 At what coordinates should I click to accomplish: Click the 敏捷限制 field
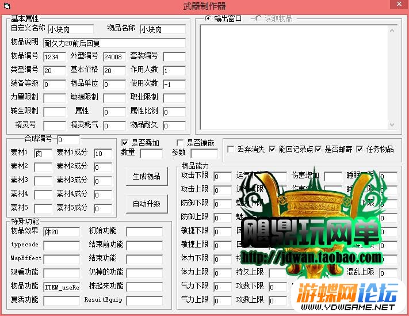tap(114, 98)
